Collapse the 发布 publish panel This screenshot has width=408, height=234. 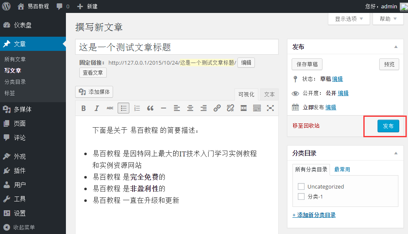point(395,48)
